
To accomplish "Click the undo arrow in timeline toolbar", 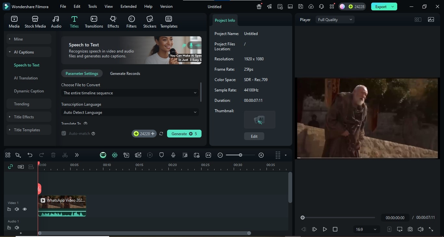I will click(x=30, y=155).
